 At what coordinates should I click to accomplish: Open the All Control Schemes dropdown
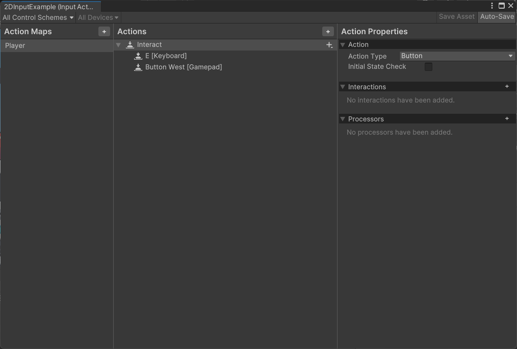38,17
